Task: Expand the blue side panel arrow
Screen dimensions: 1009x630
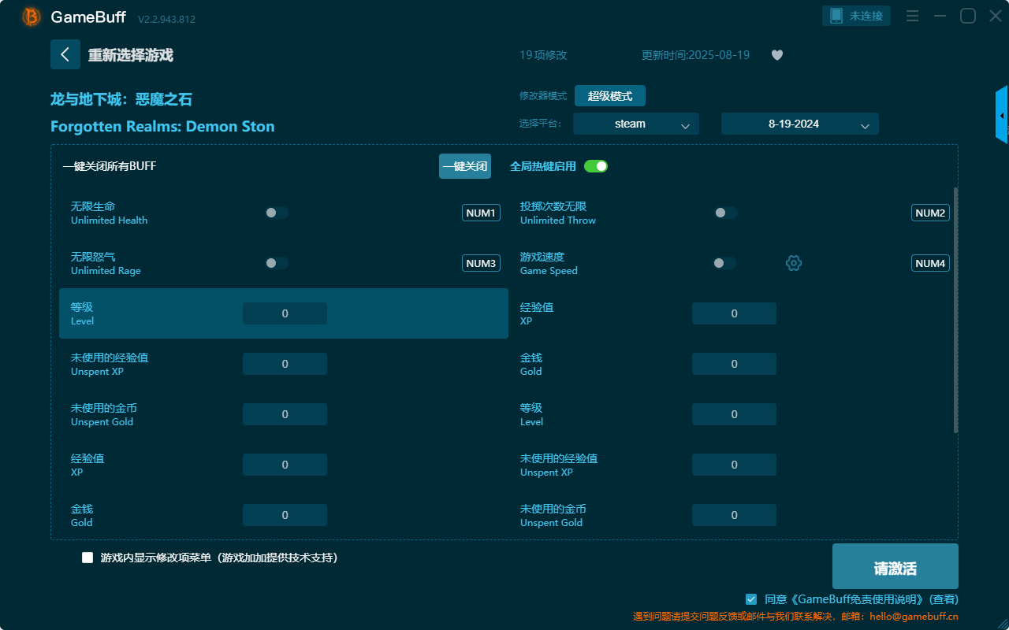Action: (x=1002, y=115)
